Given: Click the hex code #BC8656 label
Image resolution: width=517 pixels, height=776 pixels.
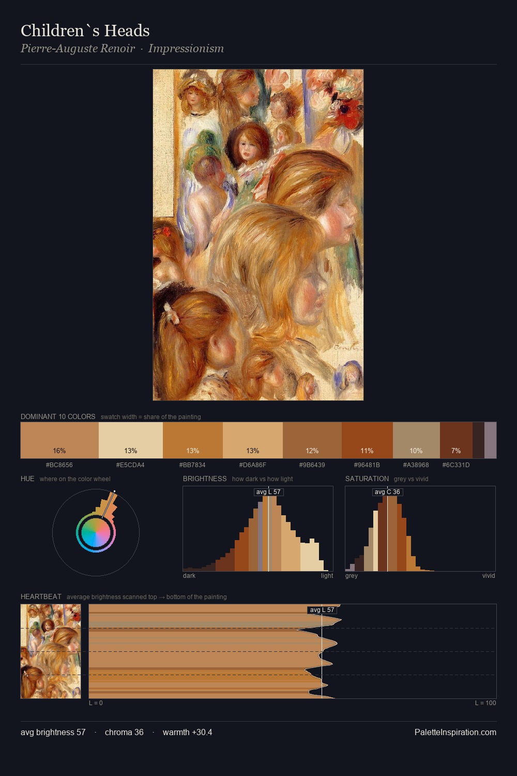Looking at the screenshot, I should pos(59,465).
